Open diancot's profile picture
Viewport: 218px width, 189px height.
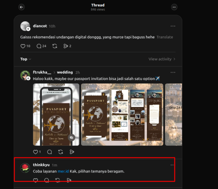[x=25, y=26]
